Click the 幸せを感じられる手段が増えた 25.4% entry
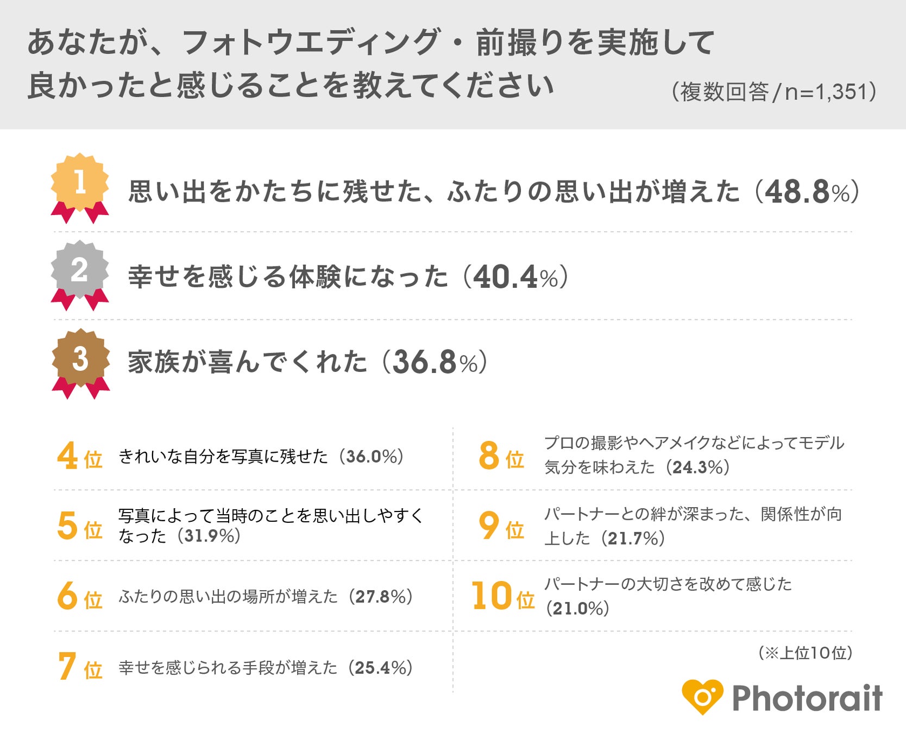Screen dimensions: 906x733 266,668
